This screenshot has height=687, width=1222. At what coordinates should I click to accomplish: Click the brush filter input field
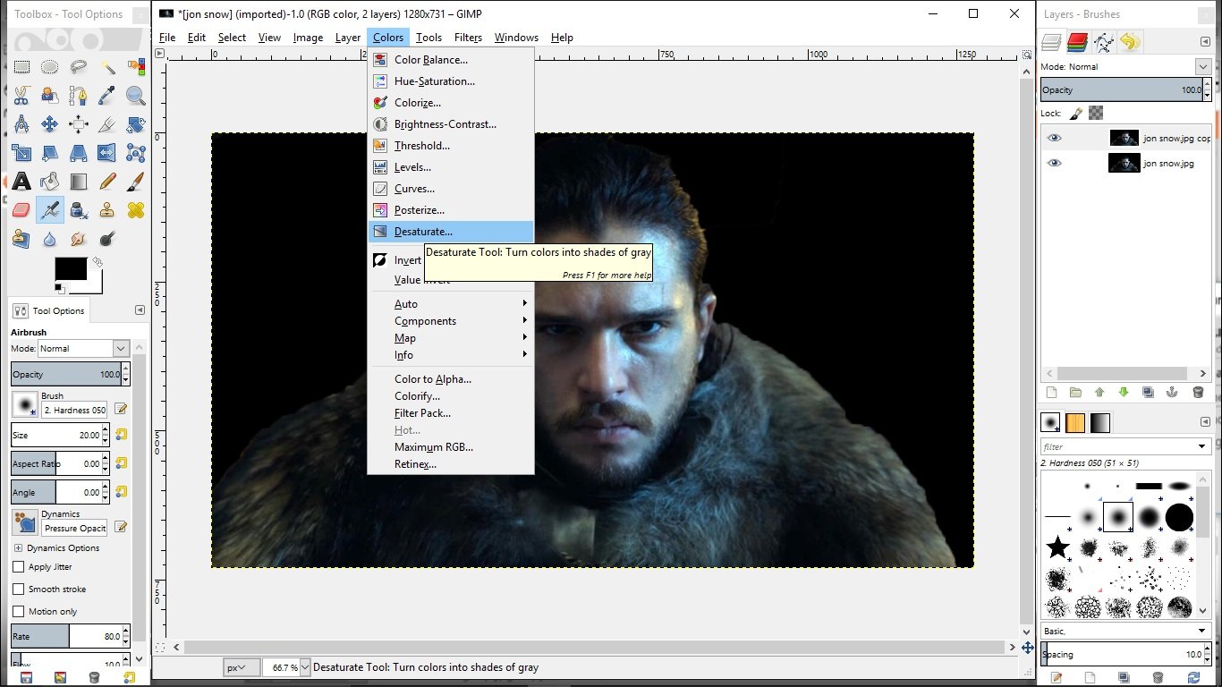click(1118, 446)
